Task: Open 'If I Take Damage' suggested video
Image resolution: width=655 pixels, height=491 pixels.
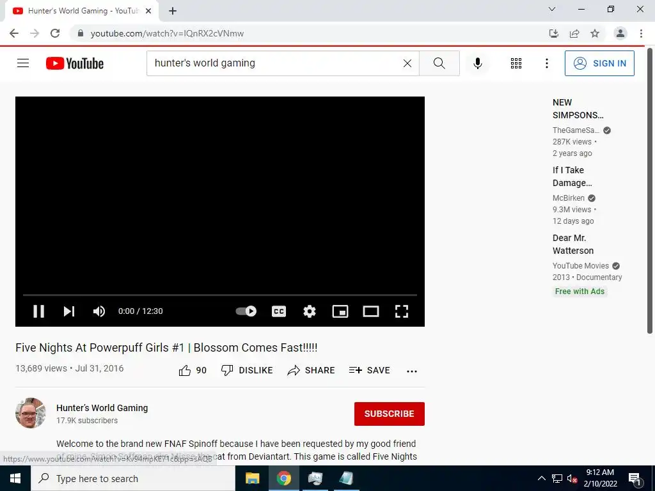Action: click(x=572, y=176)
